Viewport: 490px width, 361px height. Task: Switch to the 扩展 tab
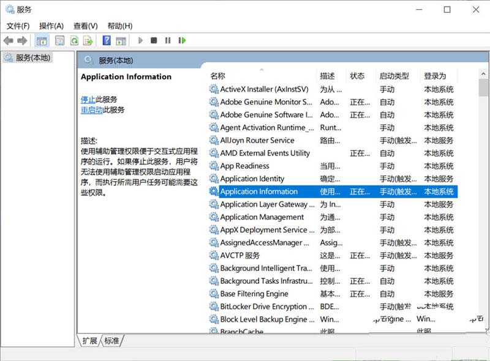point(89,341)
